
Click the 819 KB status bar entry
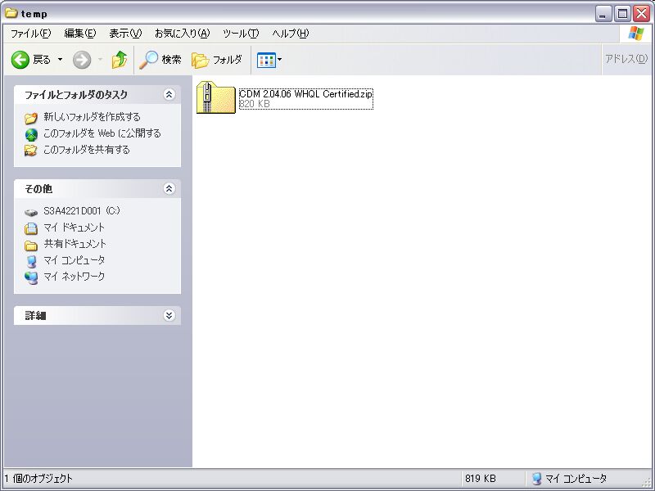click(481, 478)
